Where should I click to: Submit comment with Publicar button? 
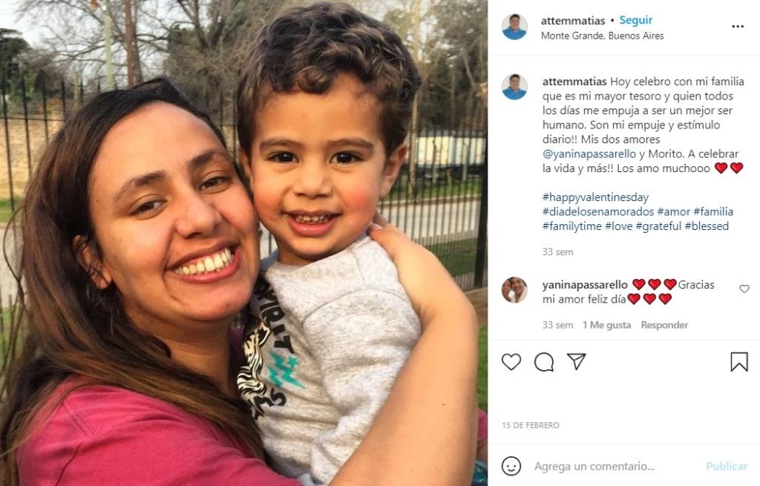click(726, 466)
